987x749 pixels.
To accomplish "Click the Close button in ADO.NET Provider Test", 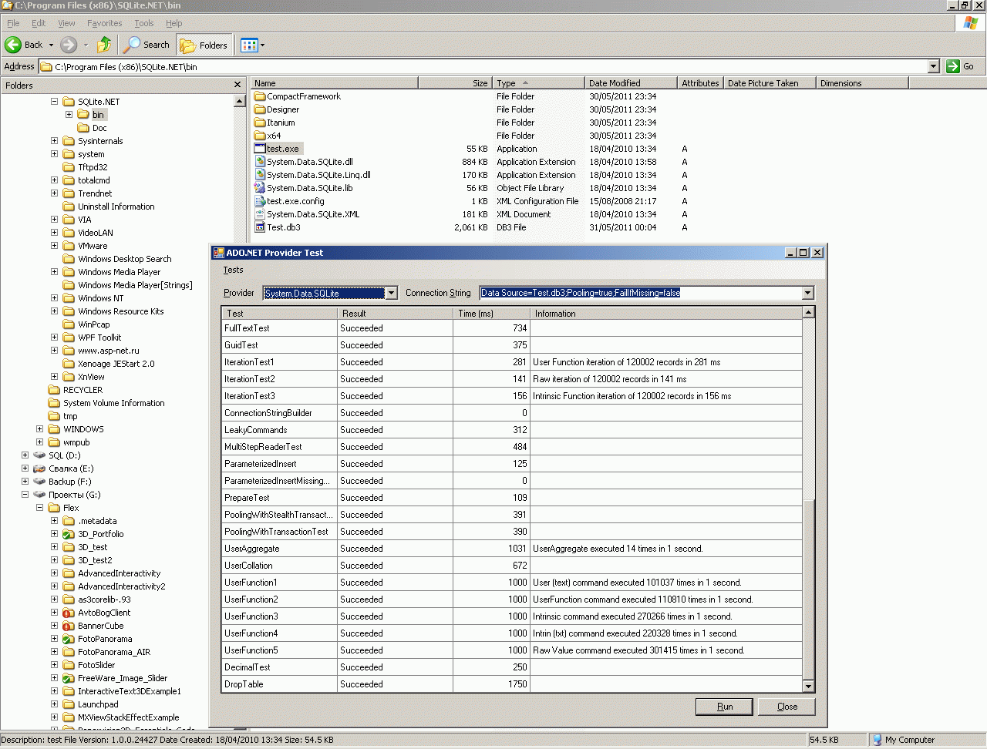I will [787, 707].
